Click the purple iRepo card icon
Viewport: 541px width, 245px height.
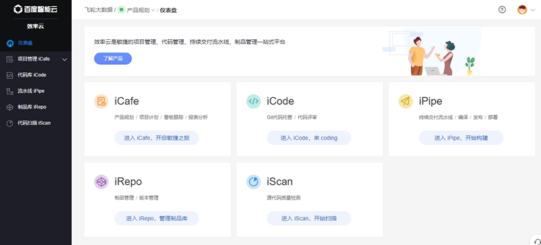point(101,182)
